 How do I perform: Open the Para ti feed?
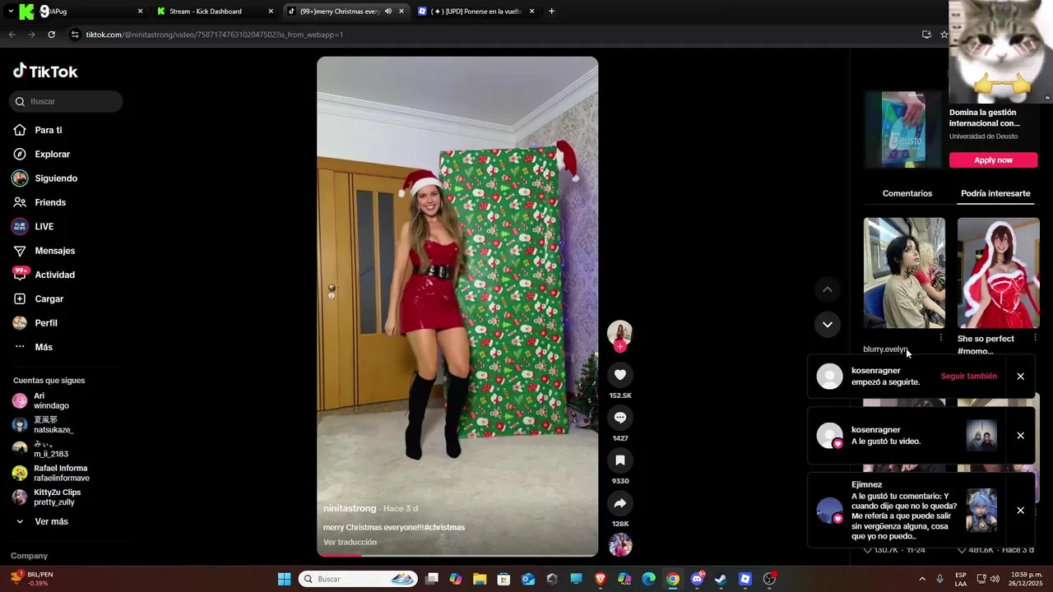[38, 130]
